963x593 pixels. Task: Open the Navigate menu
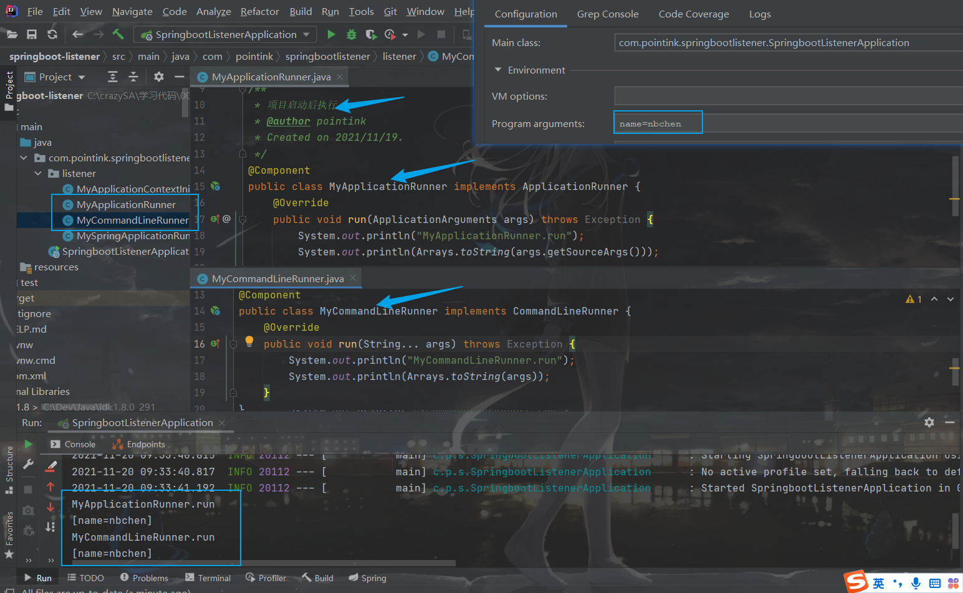pos(132,11)
